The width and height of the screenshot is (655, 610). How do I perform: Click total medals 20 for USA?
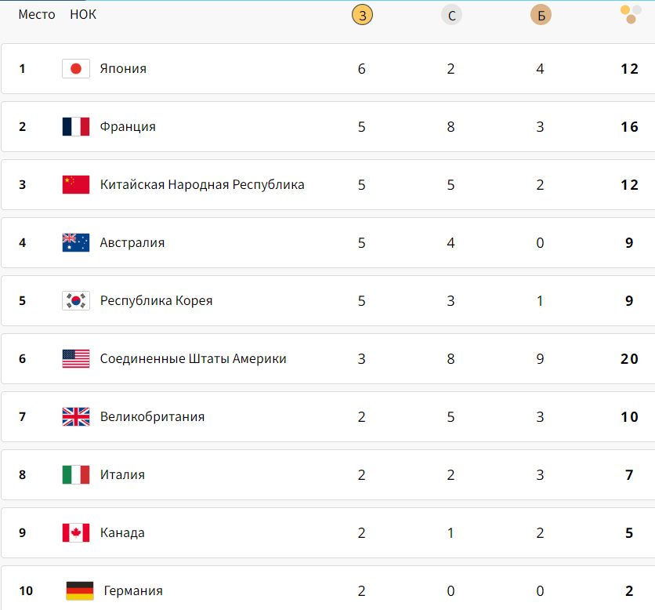(x=630, y=359)
